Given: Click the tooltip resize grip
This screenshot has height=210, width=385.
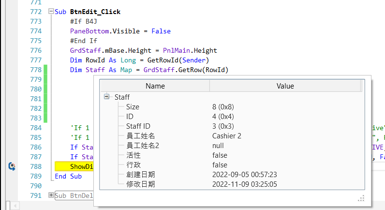Looking at the screenshot, I should [x=361, y=198].
